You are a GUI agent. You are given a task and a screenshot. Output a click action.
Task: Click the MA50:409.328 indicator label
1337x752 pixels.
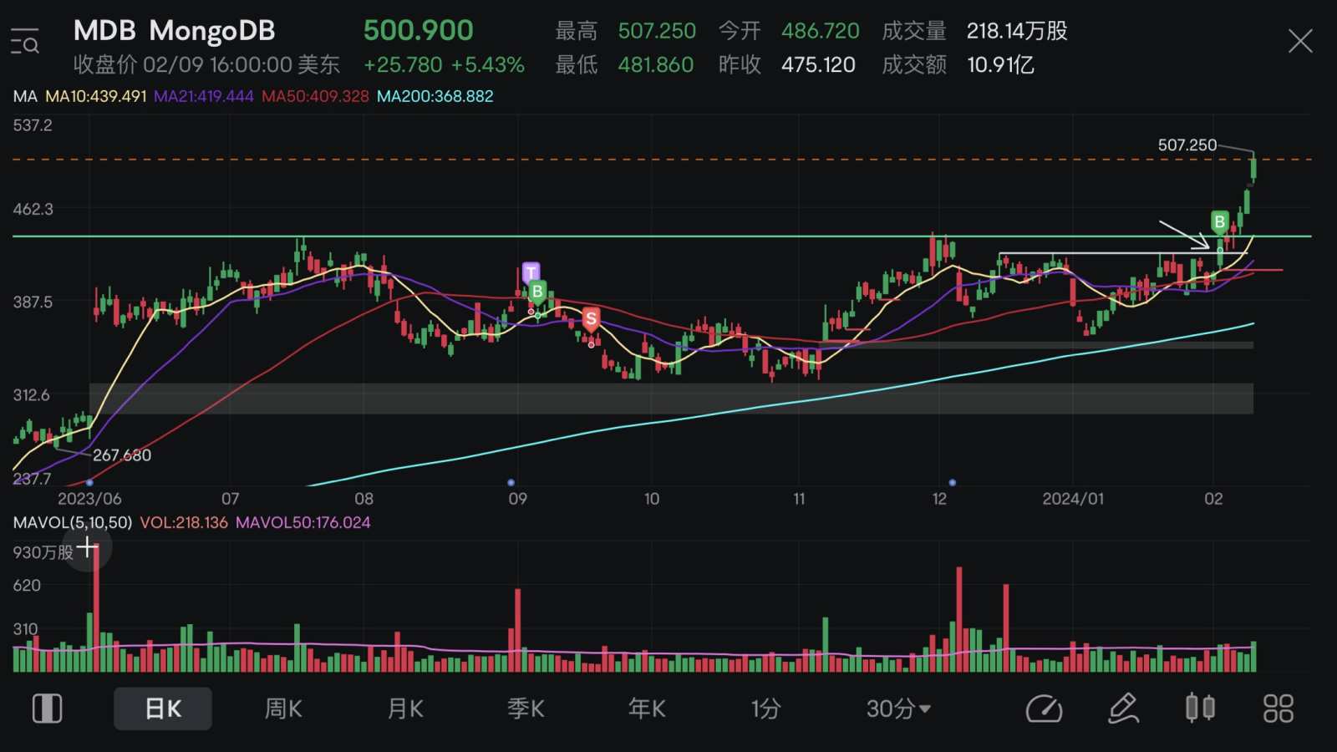tap(315, 96)
